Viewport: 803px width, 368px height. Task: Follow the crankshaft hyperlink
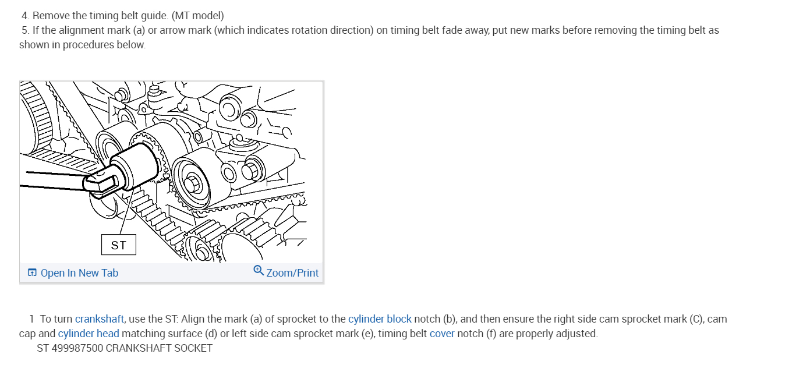click(100, 319)
